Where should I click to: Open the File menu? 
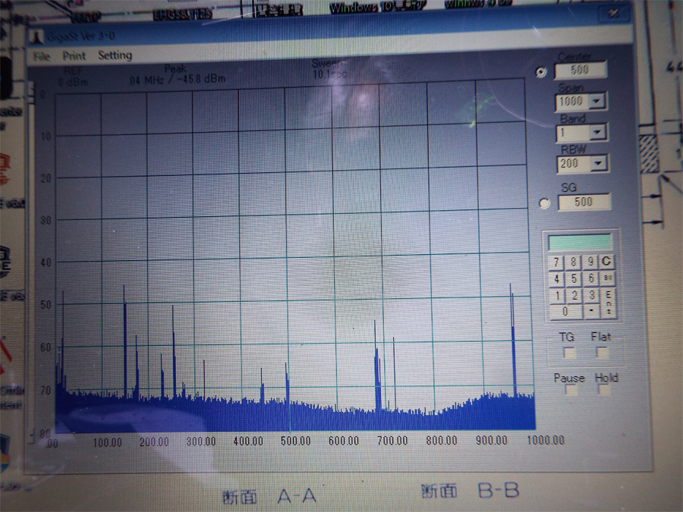click(x=42, y=56)
